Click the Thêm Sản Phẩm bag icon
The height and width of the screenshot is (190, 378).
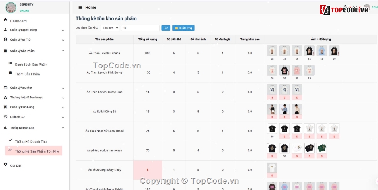click(x=10, y=72)
